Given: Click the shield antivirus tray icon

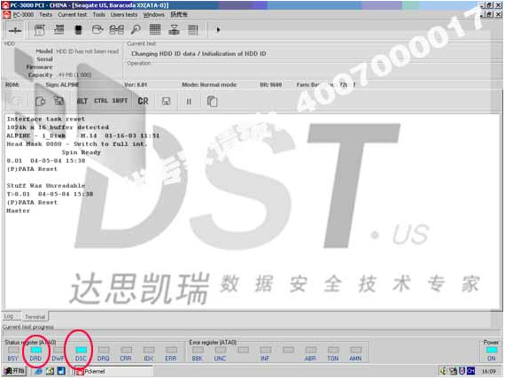Looking at the screenshot, I should (462, 371).
